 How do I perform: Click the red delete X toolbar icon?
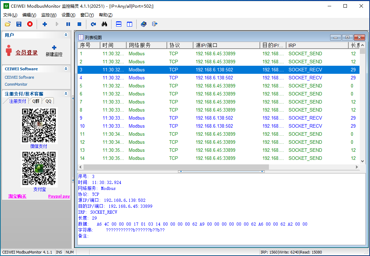[30, 24]
